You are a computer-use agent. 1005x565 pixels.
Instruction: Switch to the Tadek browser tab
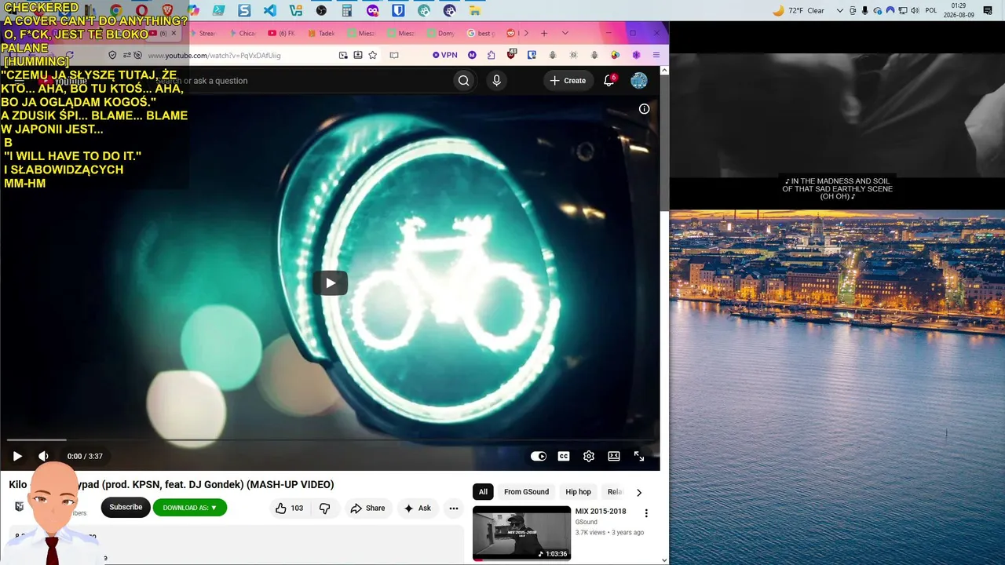click(322, 33)
